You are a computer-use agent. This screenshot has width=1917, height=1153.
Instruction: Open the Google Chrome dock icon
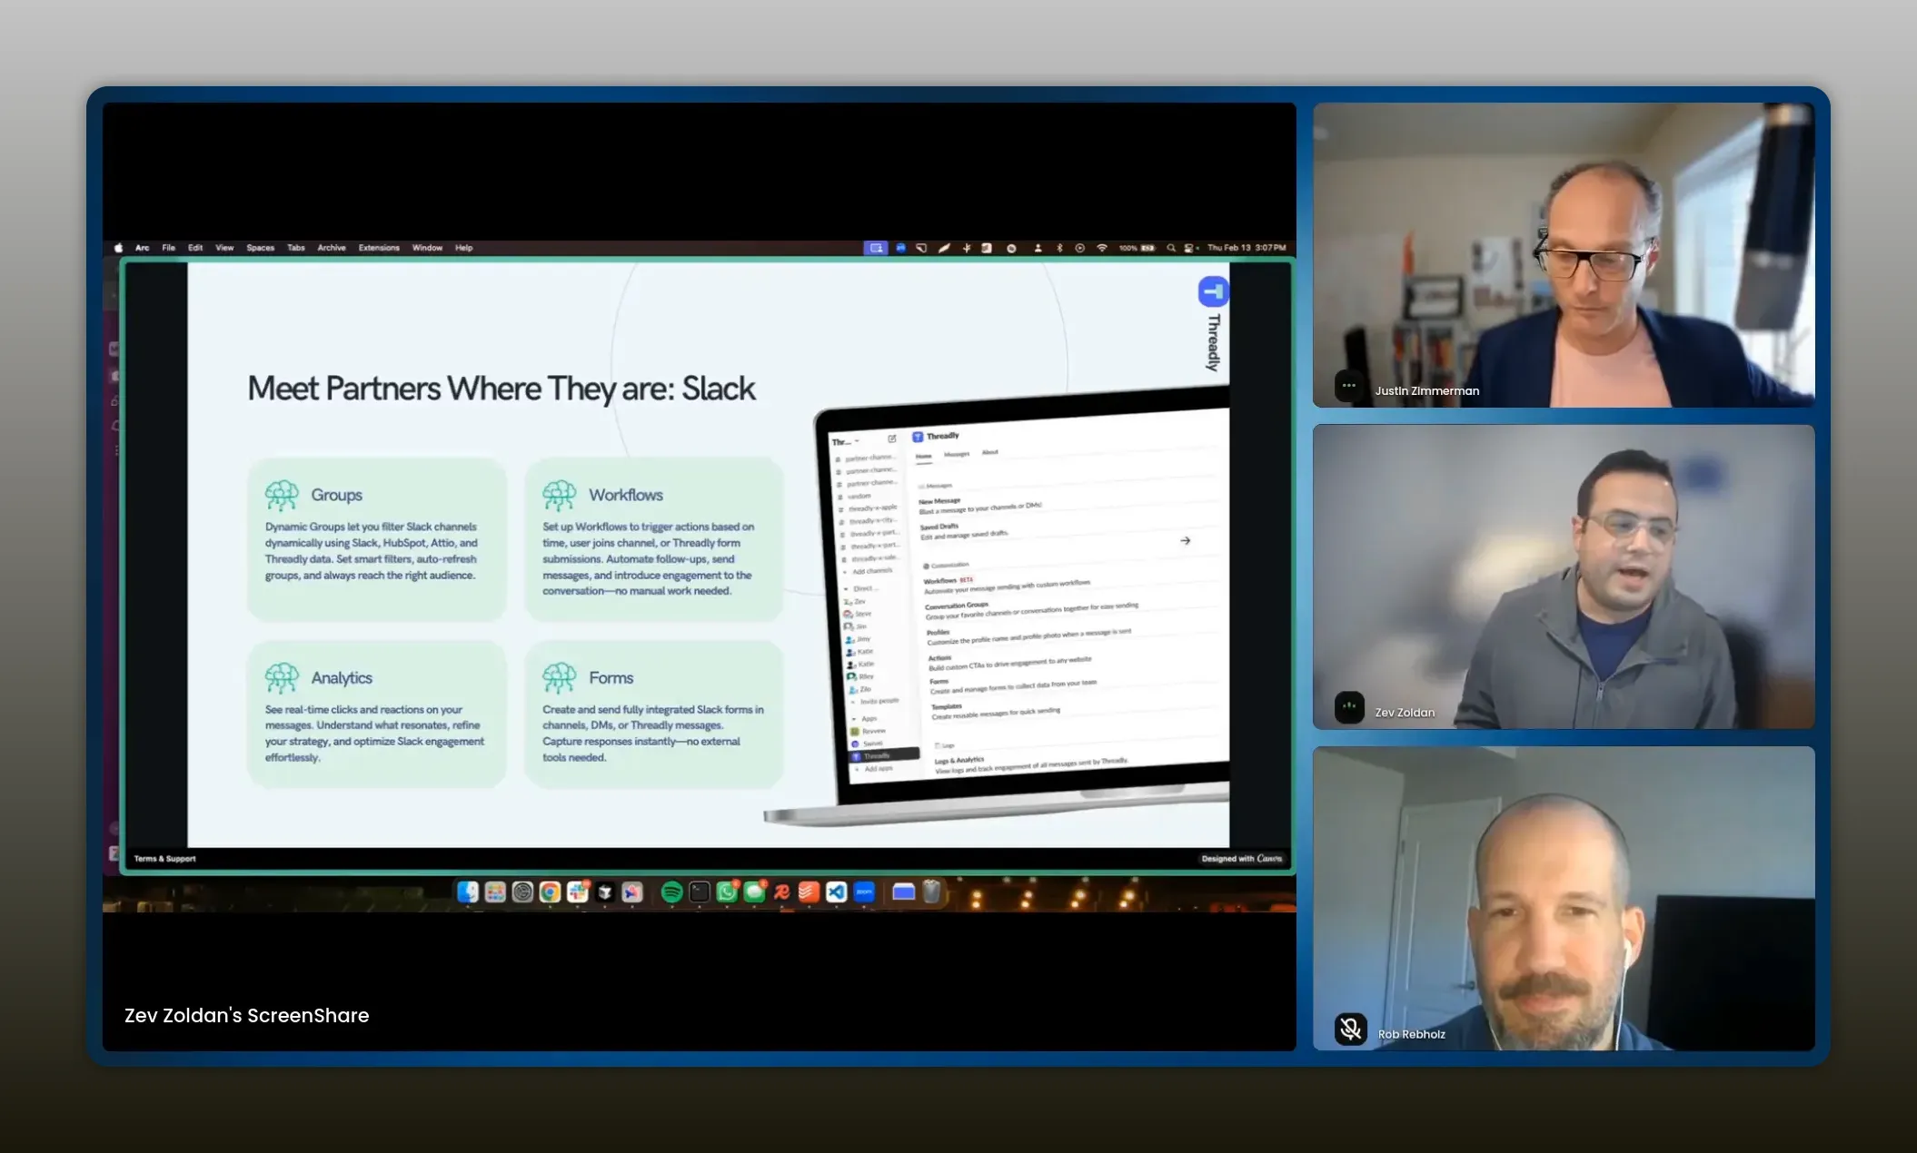(x=550, y=892)
